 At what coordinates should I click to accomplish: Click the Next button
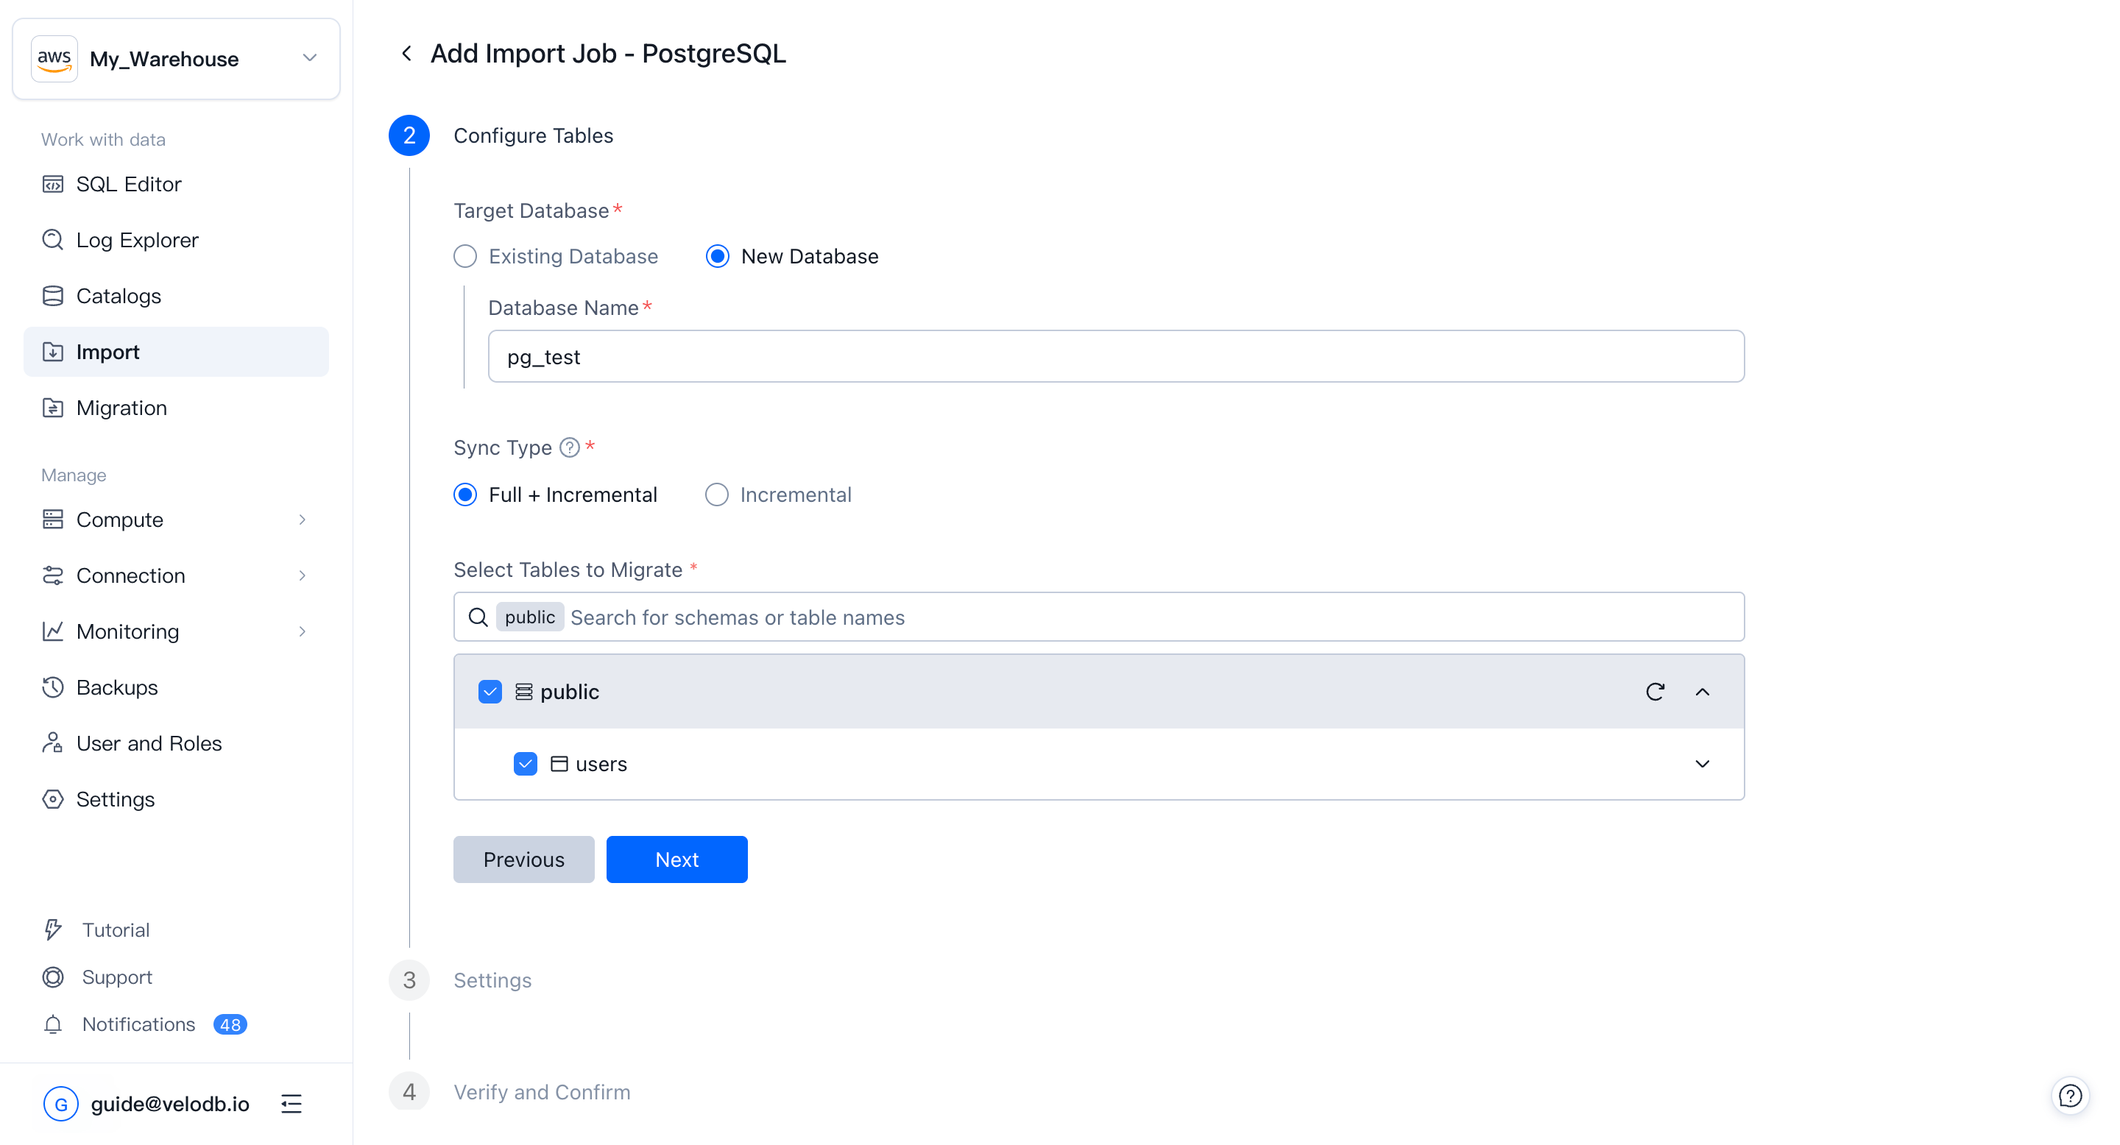pos(676,859)
